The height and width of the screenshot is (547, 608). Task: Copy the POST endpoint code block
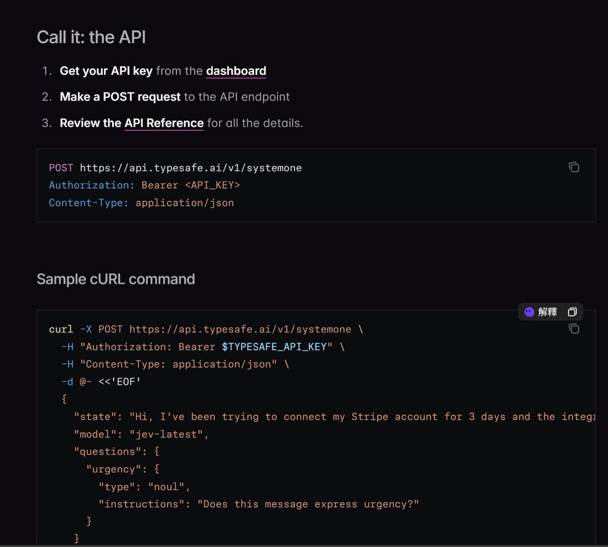coord(574,167)
